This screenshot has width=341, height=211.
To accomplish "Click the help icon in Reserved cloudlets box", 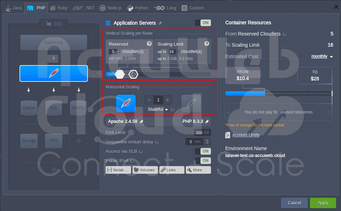I will 149,44.
